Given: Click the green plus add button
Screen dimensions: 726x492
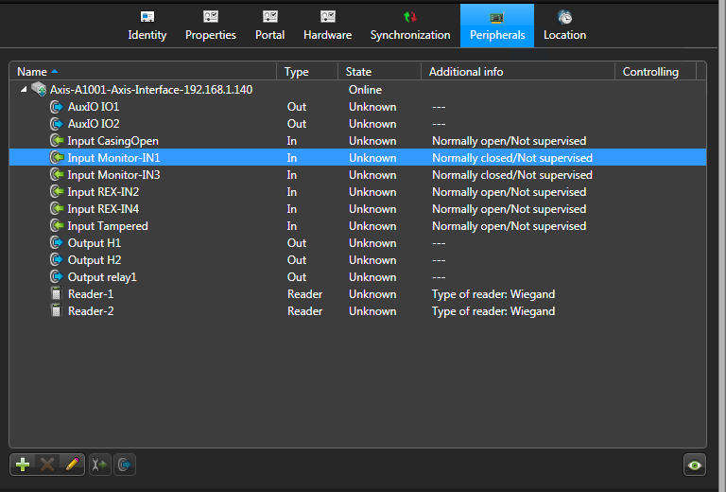Looking at the screenshot, I should point(23,465).
